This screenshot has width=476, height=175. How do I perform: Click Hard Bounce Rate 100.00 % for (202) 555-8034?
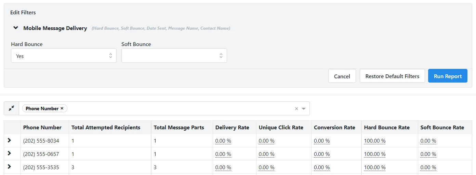coord(375,141)
